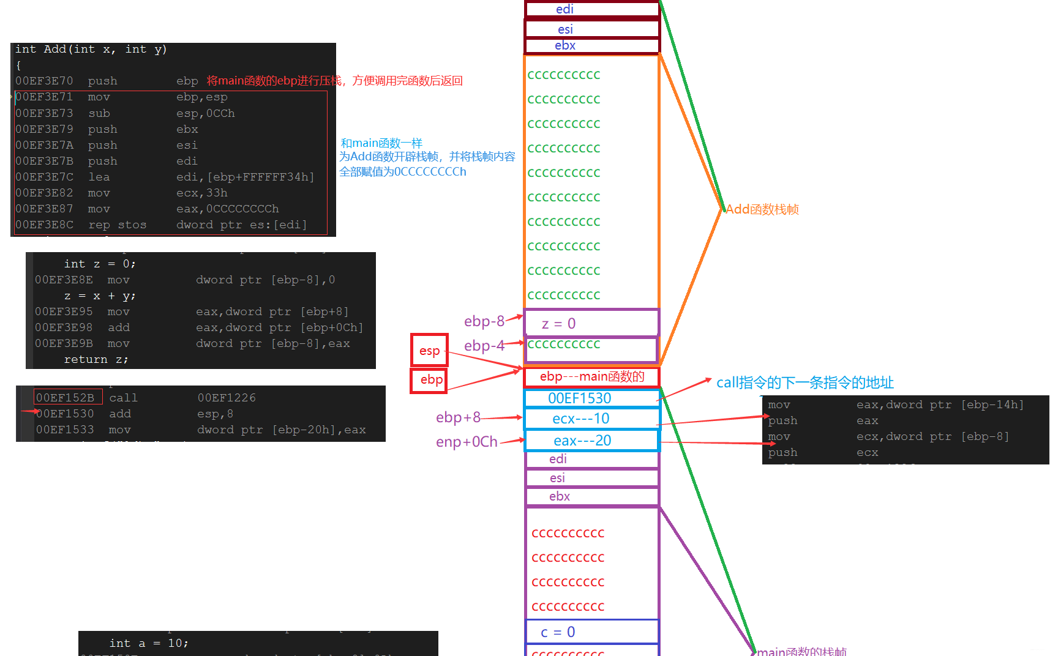Click the orange "Add函数栈帧" label
This screenshot has width=1050, height=656.
pos(762,209)
